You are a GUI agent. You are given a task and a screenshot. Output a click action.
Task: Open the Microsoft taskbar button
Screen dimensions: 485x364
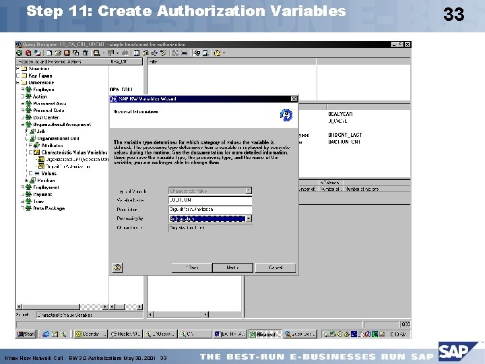pyautogui.click(x=265, y=334)
